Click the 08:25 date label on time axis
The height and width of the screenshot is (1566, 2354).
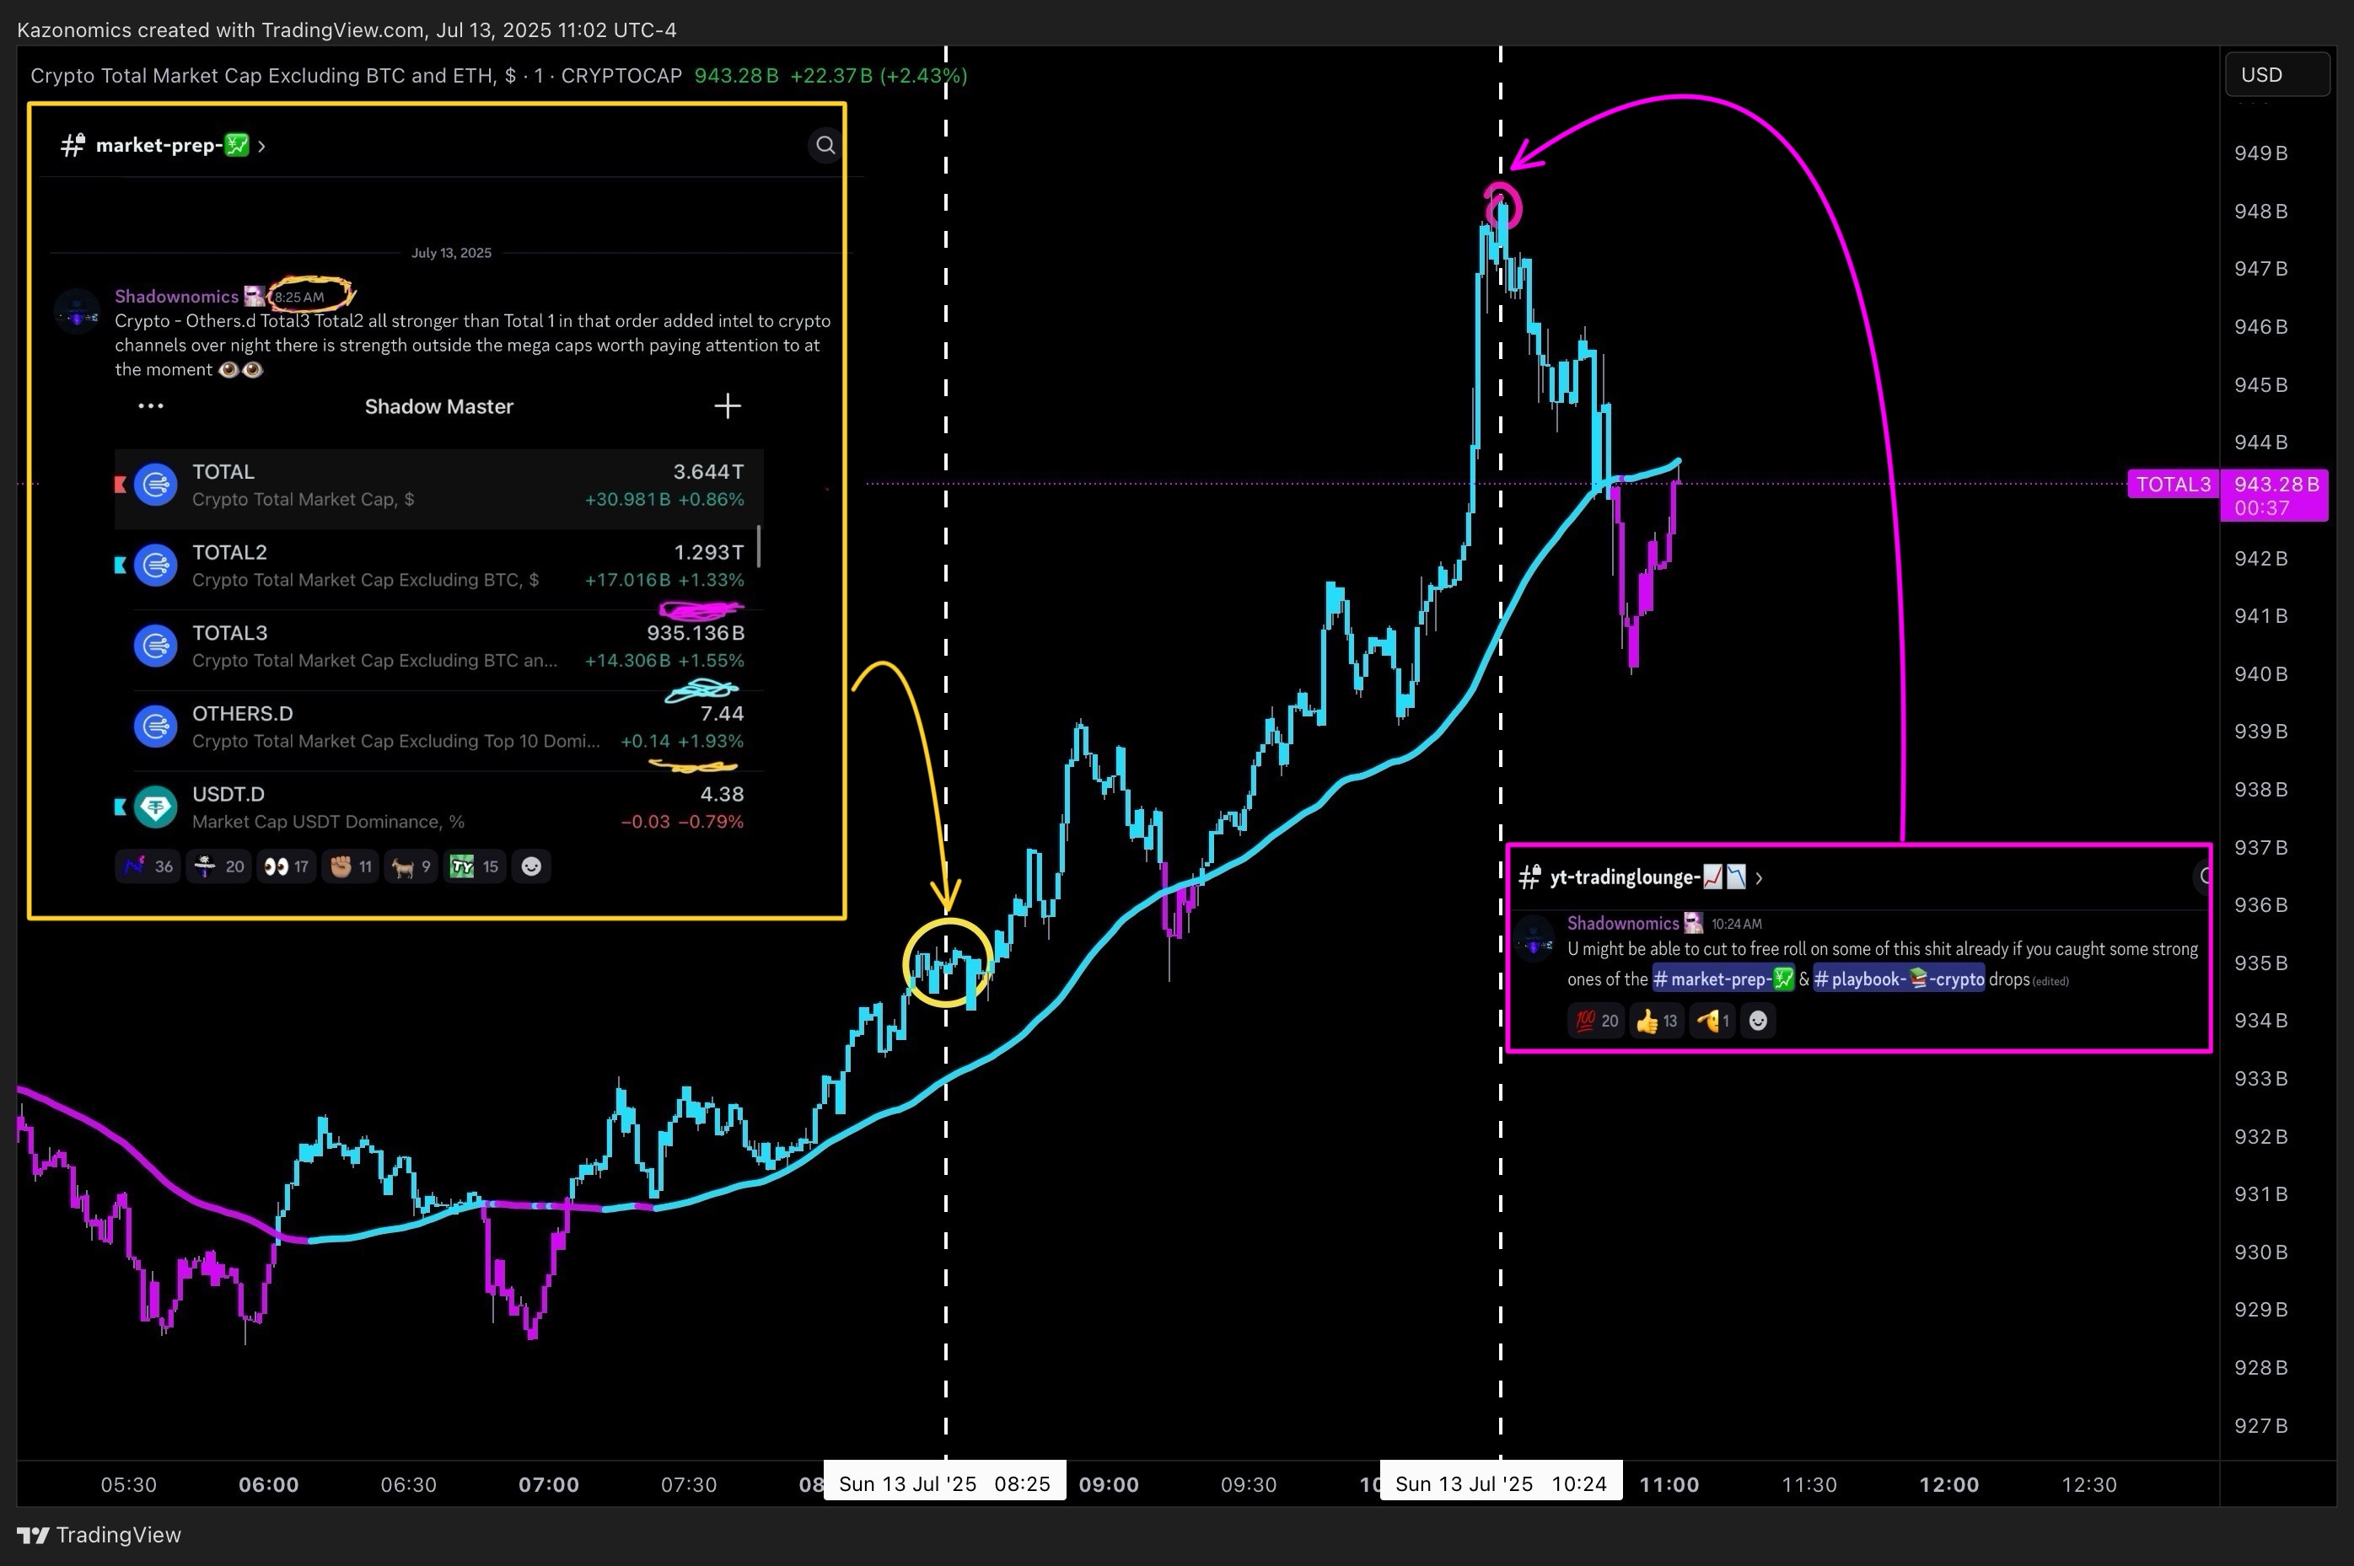tap(945, 1484)
